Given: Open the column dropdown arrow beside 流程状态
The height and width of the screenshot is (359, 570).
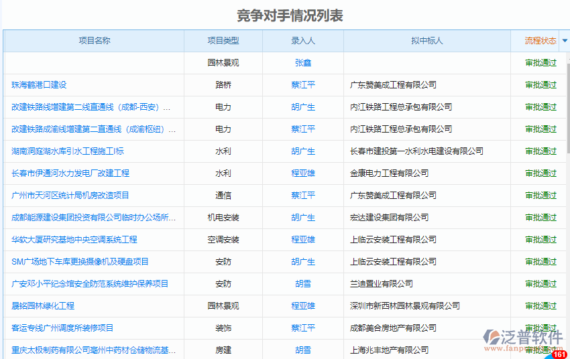Looking at the screenshot, I should point(565,41).
